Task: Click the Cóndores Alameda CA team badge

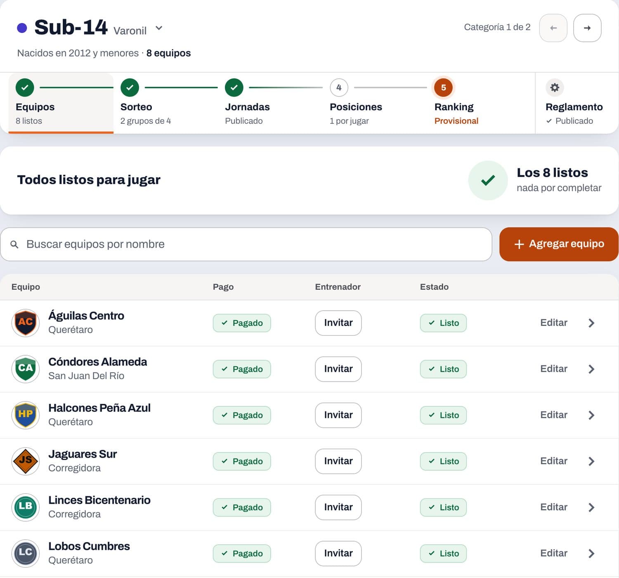Action: coord(26,369)
